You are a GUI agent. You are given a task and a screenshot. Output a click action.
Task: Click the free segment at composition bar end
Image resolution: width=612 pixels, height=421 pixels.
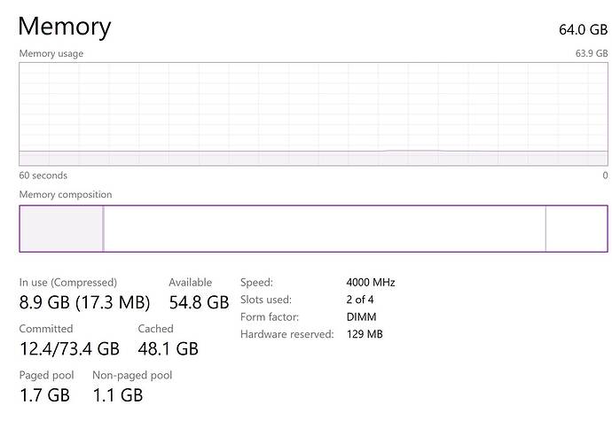point(576,229)
